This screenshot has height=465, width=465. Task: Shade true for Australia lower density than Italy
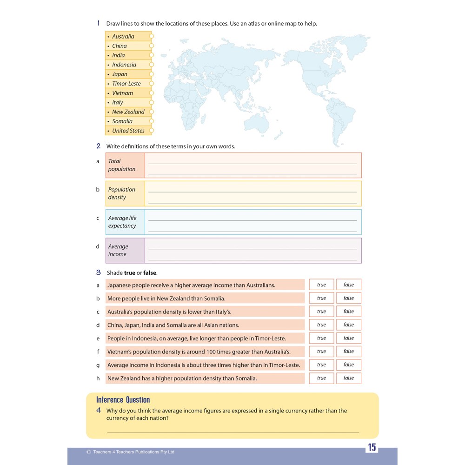pyautogui.click(x=321, y=312)
